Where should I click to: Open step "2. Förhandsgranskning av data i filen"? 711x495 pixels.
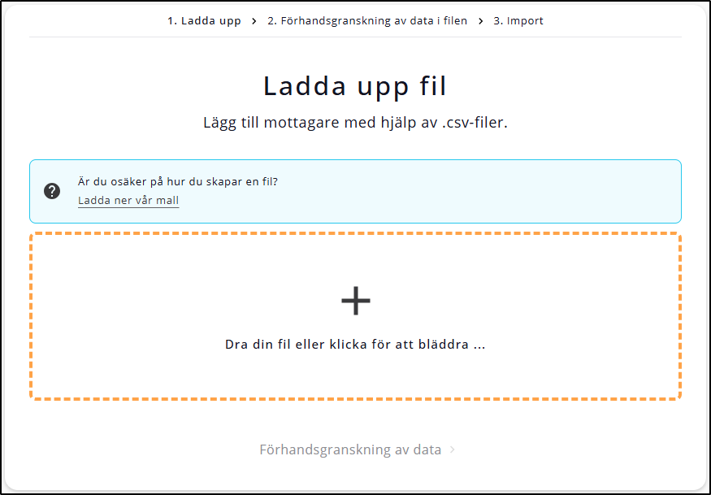pyautogui.click(x=367, y=21)
